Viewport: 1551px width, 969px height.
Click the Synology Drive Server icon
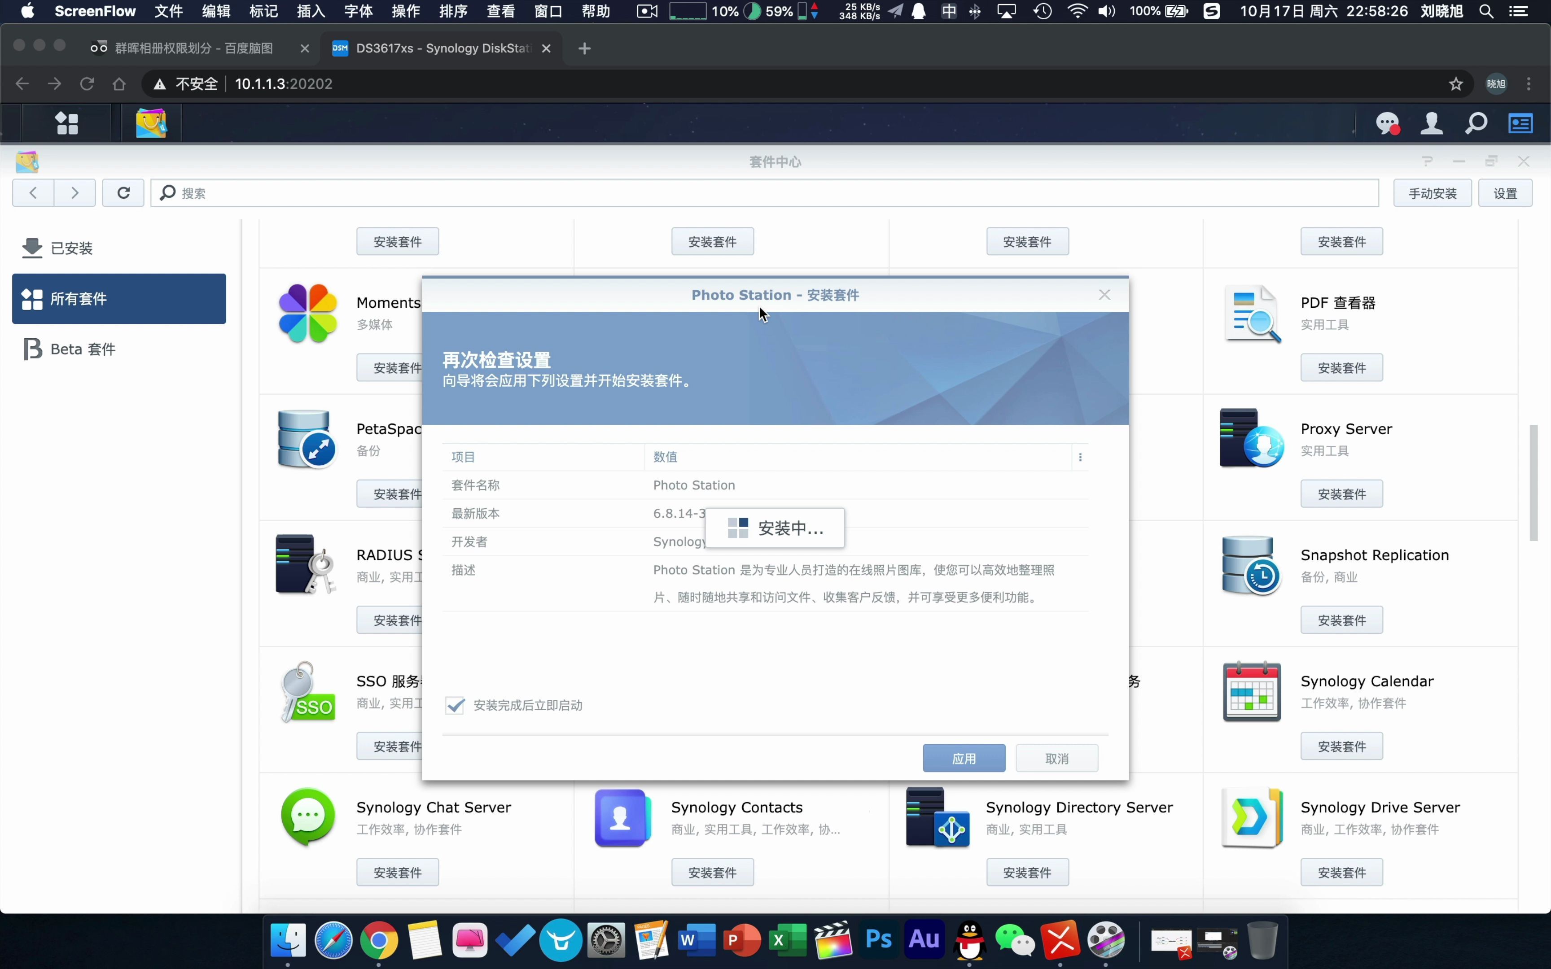tap(1252, 817)
